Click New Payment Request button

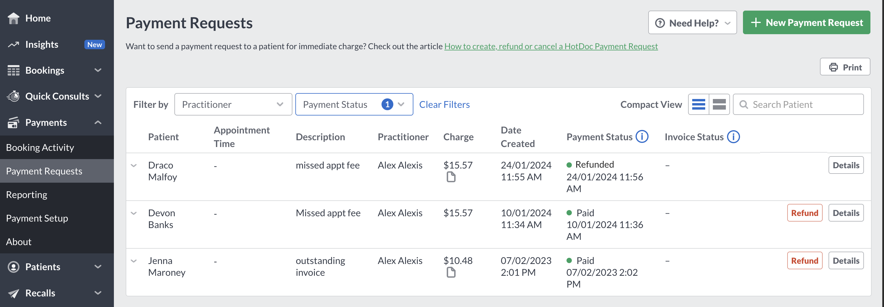click(806, 23)
